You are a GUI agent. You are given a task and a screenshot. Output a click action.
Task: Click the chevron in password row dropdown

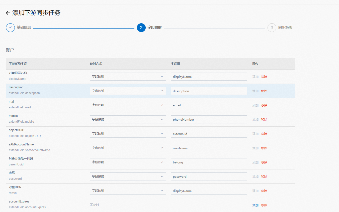(x=162, y=176)
